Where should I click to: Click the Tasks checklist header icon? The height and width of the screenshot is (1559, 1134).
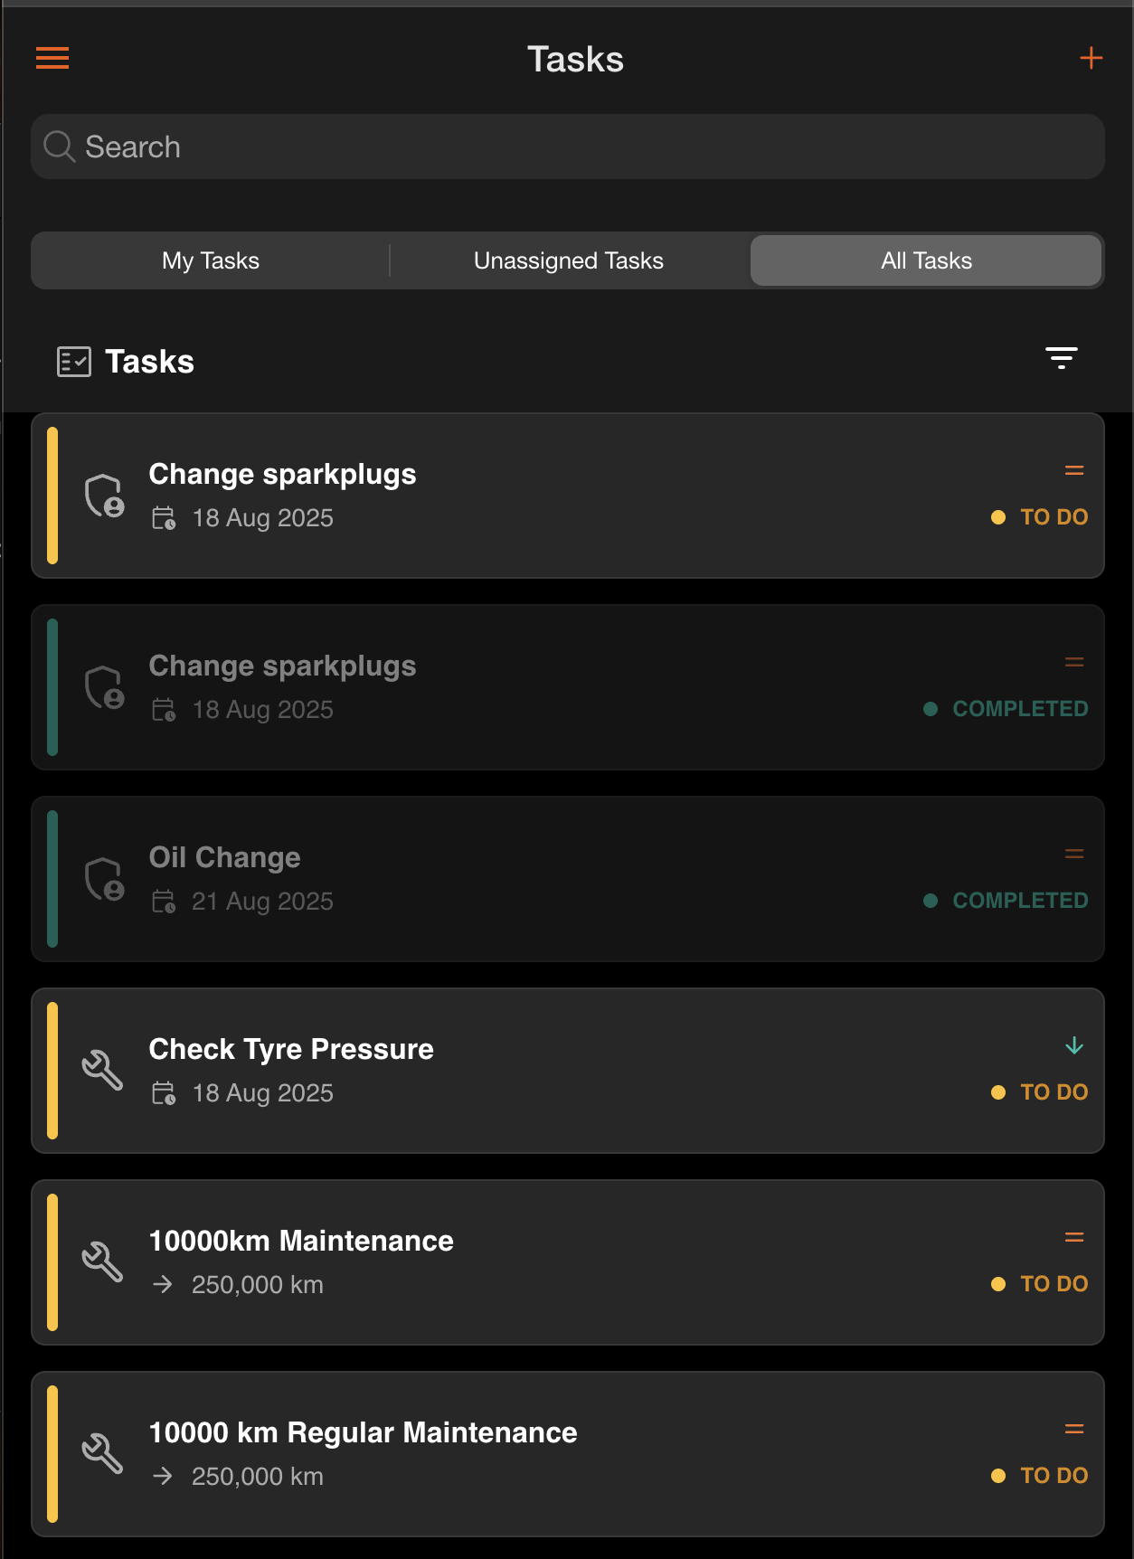74,362
